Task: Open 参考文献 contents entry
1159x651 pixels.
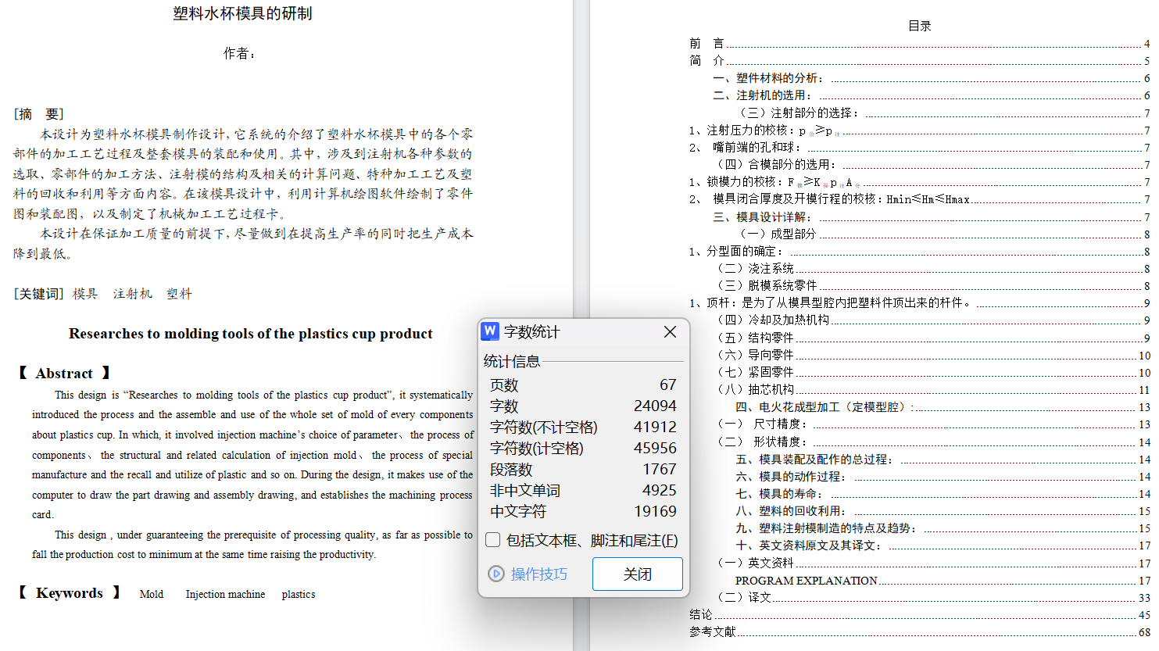Action: click(713, 632)
